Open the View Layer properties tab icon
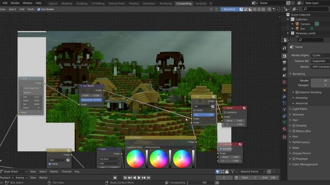Image resolution: width=330 pixels, height=185 pixels. pos(284,69)
